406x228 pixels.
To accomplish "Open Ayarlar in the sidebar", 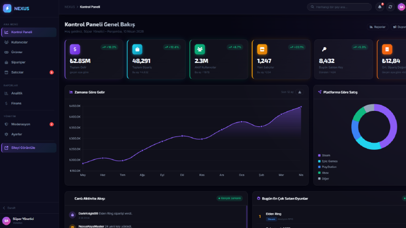I will point(29,134).
